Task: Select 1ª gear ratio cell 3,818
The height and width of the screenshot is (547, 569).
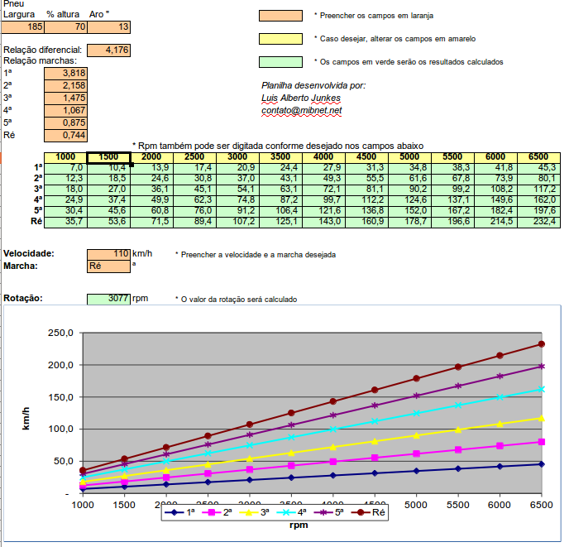Action: tap(65, 74)
